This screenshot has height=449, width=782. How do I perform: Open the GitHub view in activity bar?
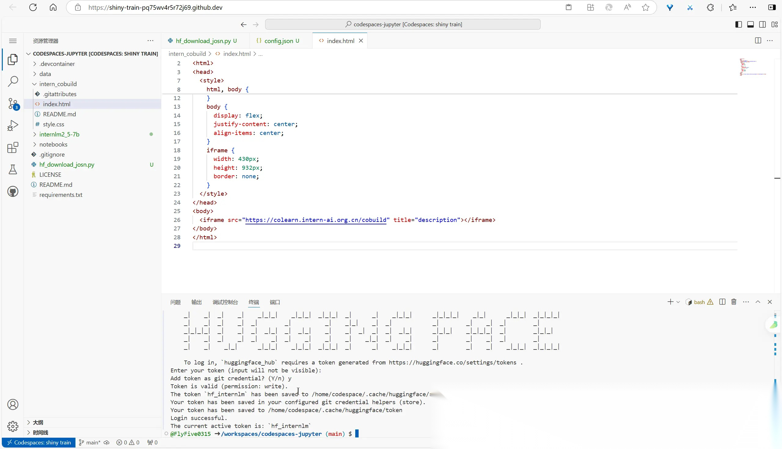[13, 191]
